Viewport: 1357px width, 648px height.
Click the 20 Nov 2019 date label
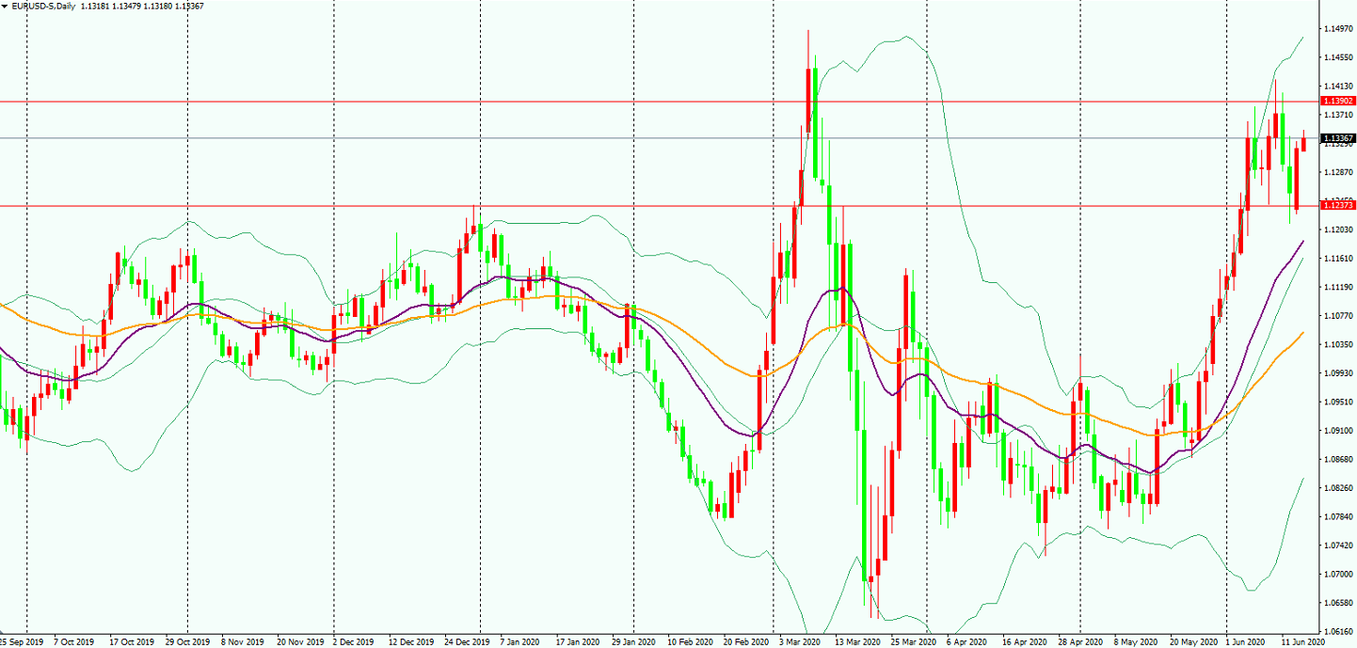298,641
